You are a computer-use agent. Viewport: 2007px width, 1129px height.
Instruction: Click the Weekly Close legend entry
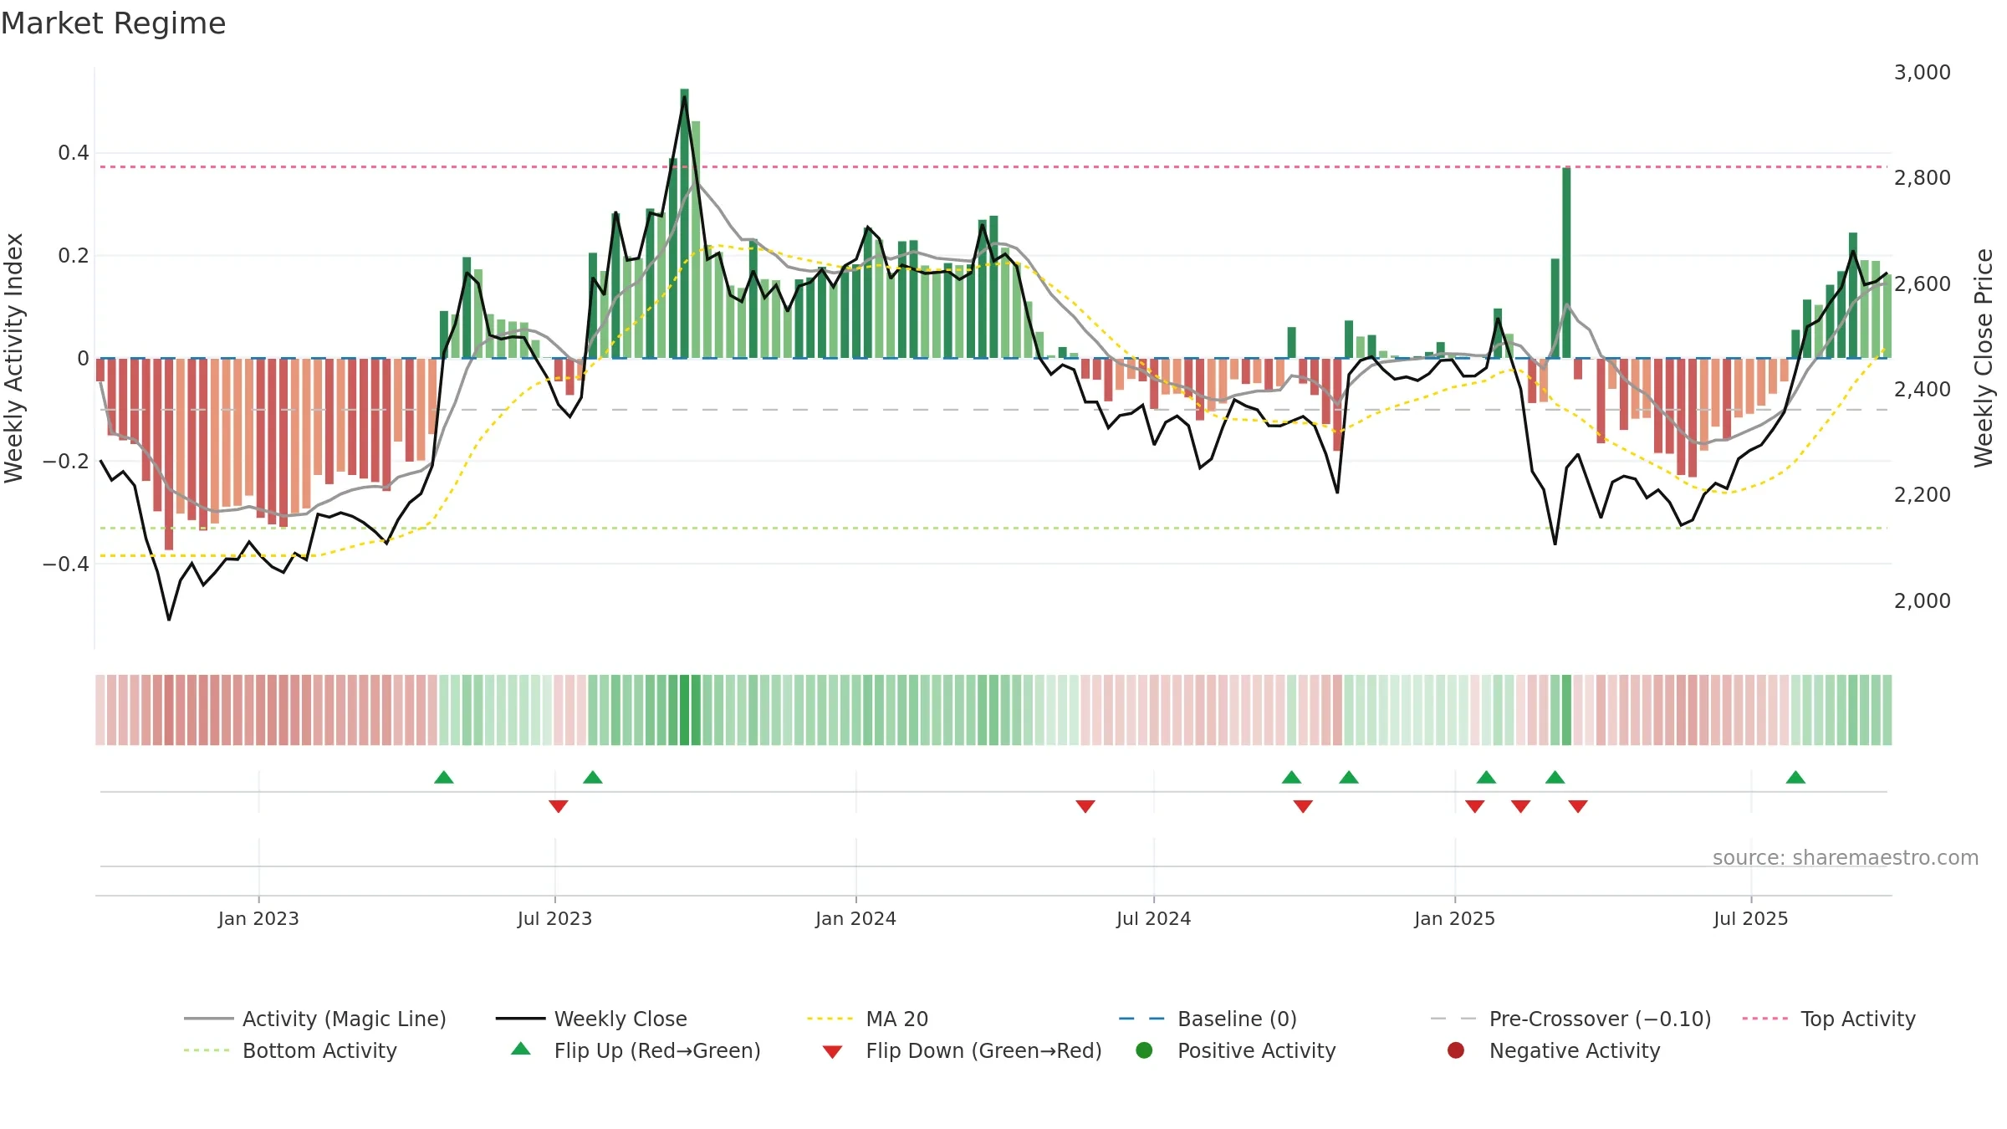[591, 1019]
